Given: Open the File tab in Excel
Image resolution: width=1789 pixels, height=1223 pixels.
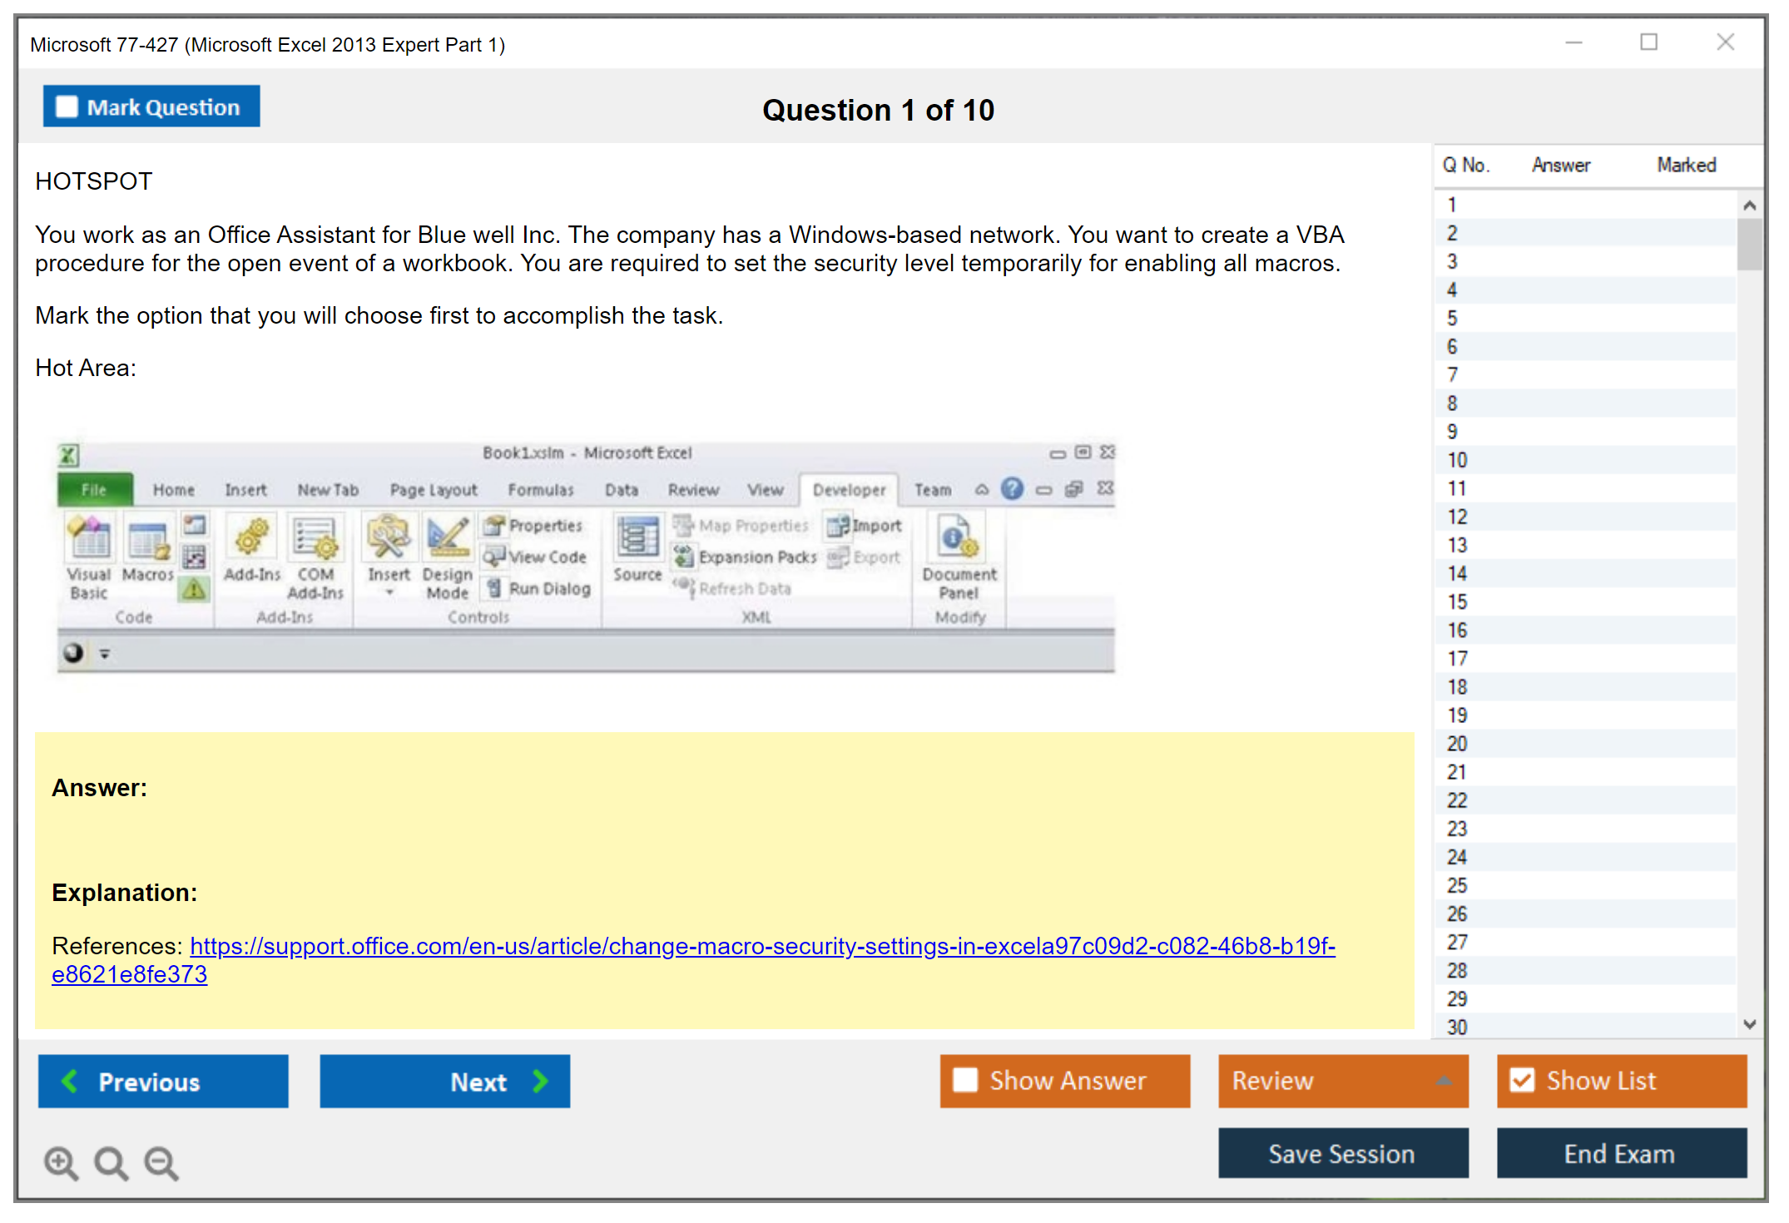Looking at the screenshot, I should [94, 490].
